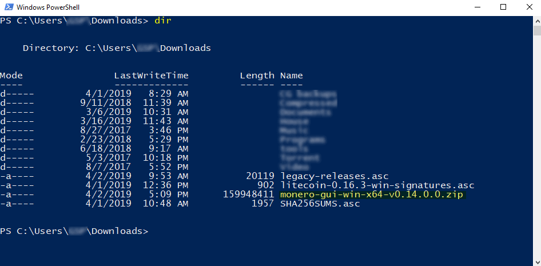Click the date 5/3/2017
Viewport: 541px width, 266px height.
point(109,158)
